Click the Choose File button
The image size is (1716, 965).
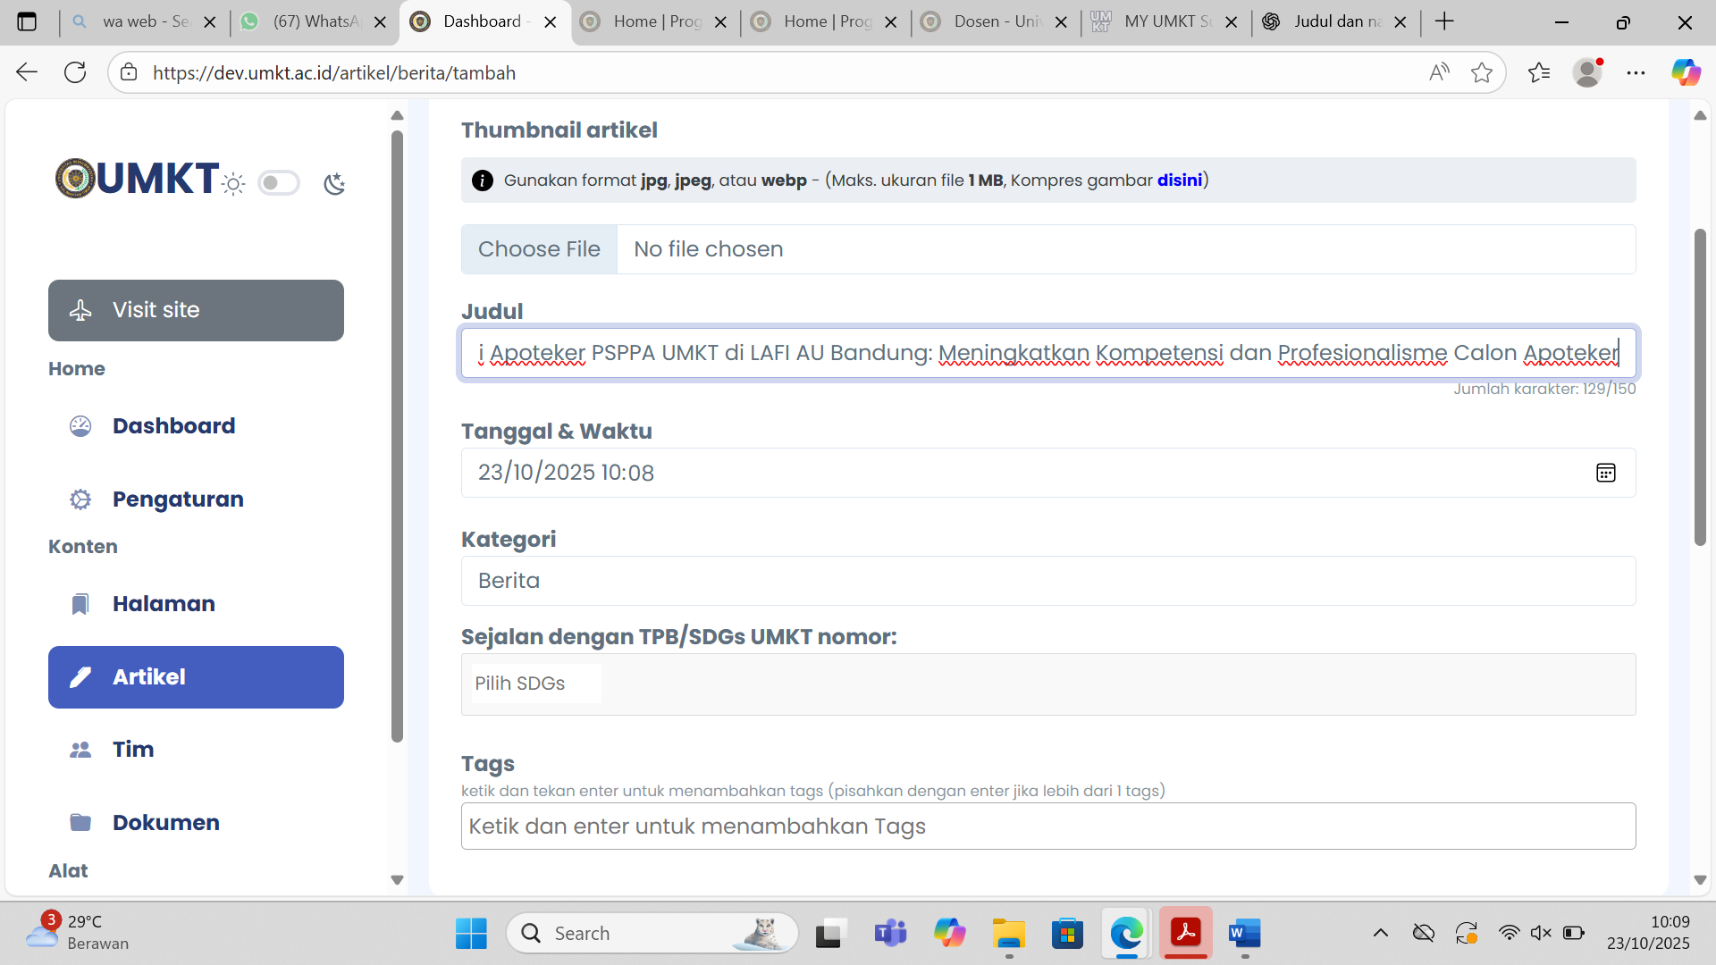pyautogui.click(x=539, y=249)
